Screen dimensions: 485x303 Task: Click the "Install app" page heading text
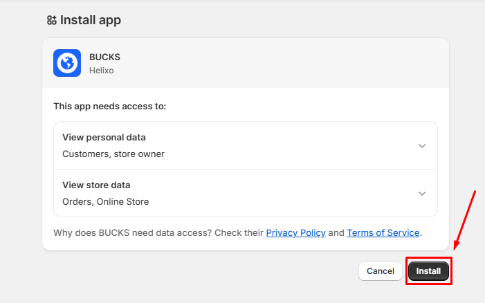(91, 20)
